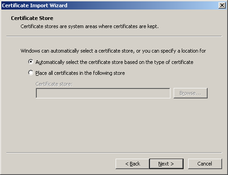228x175 pixels.
Task: Select the automatic certificate store radio button
Action: point(31,62)
